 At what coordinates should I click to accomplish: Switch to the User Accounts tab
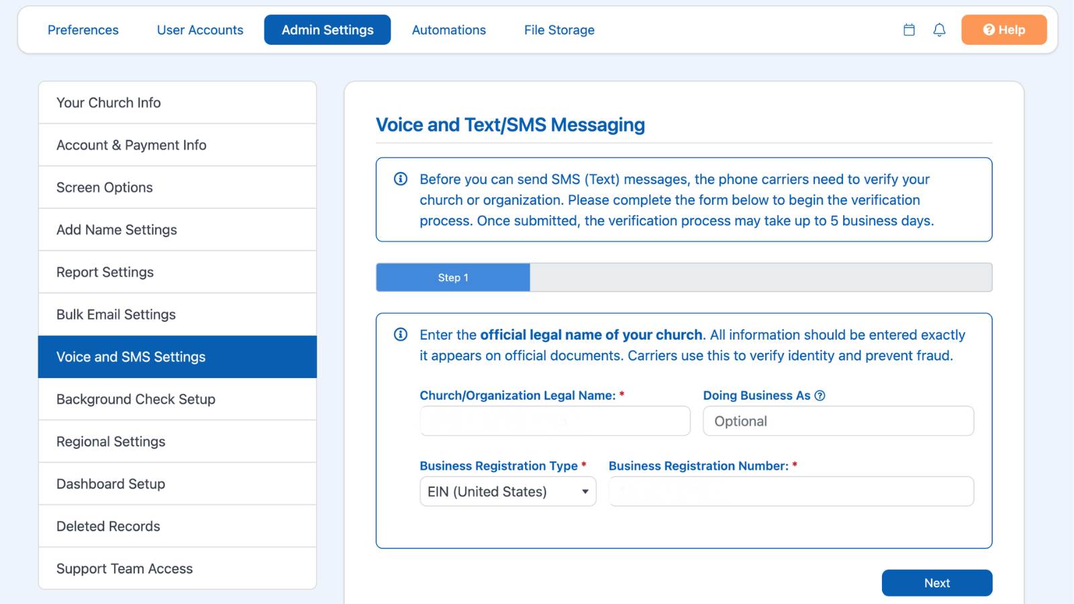tap(200, 30)
